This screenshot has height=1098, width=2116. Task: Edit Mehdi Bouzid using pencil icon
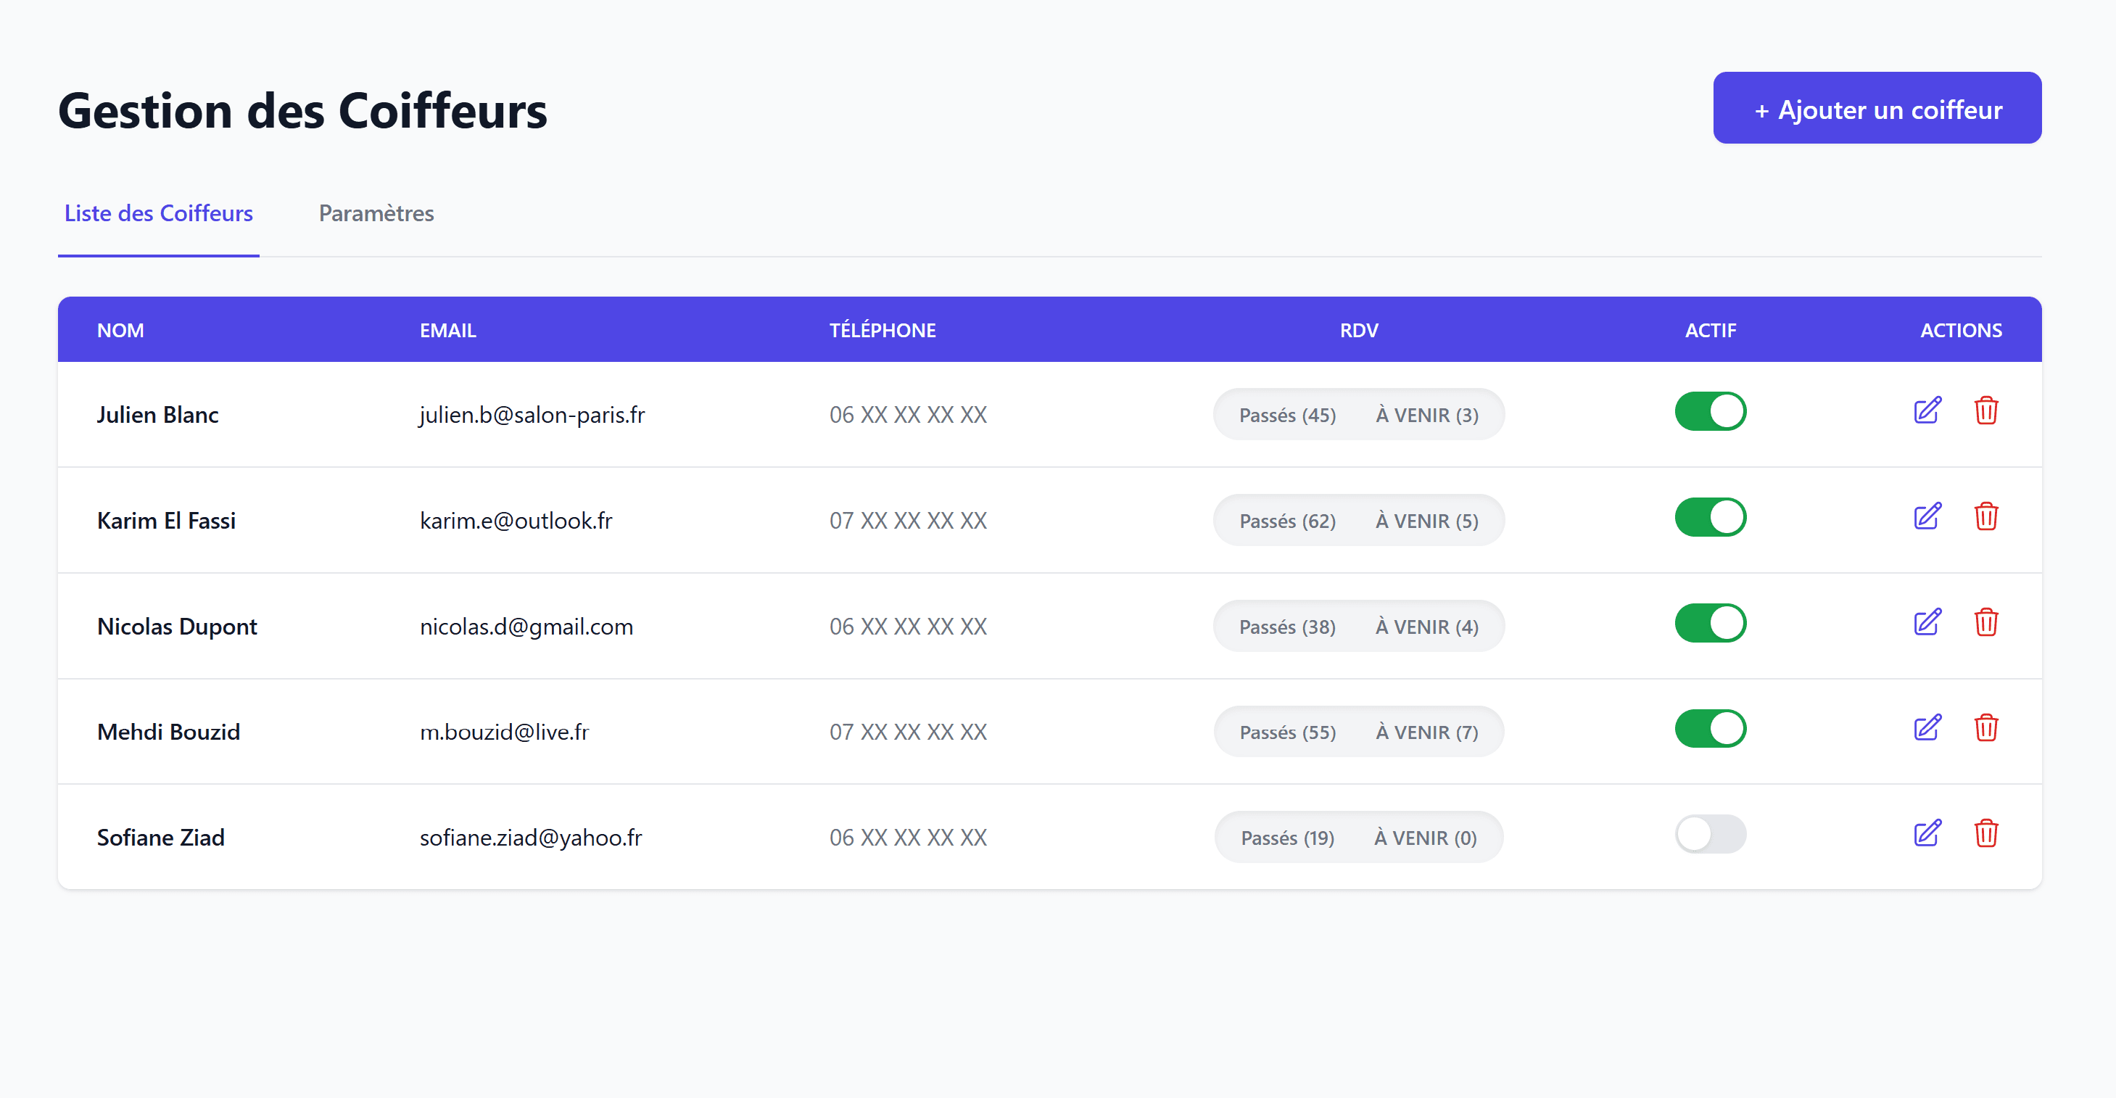click(1927, 727)
